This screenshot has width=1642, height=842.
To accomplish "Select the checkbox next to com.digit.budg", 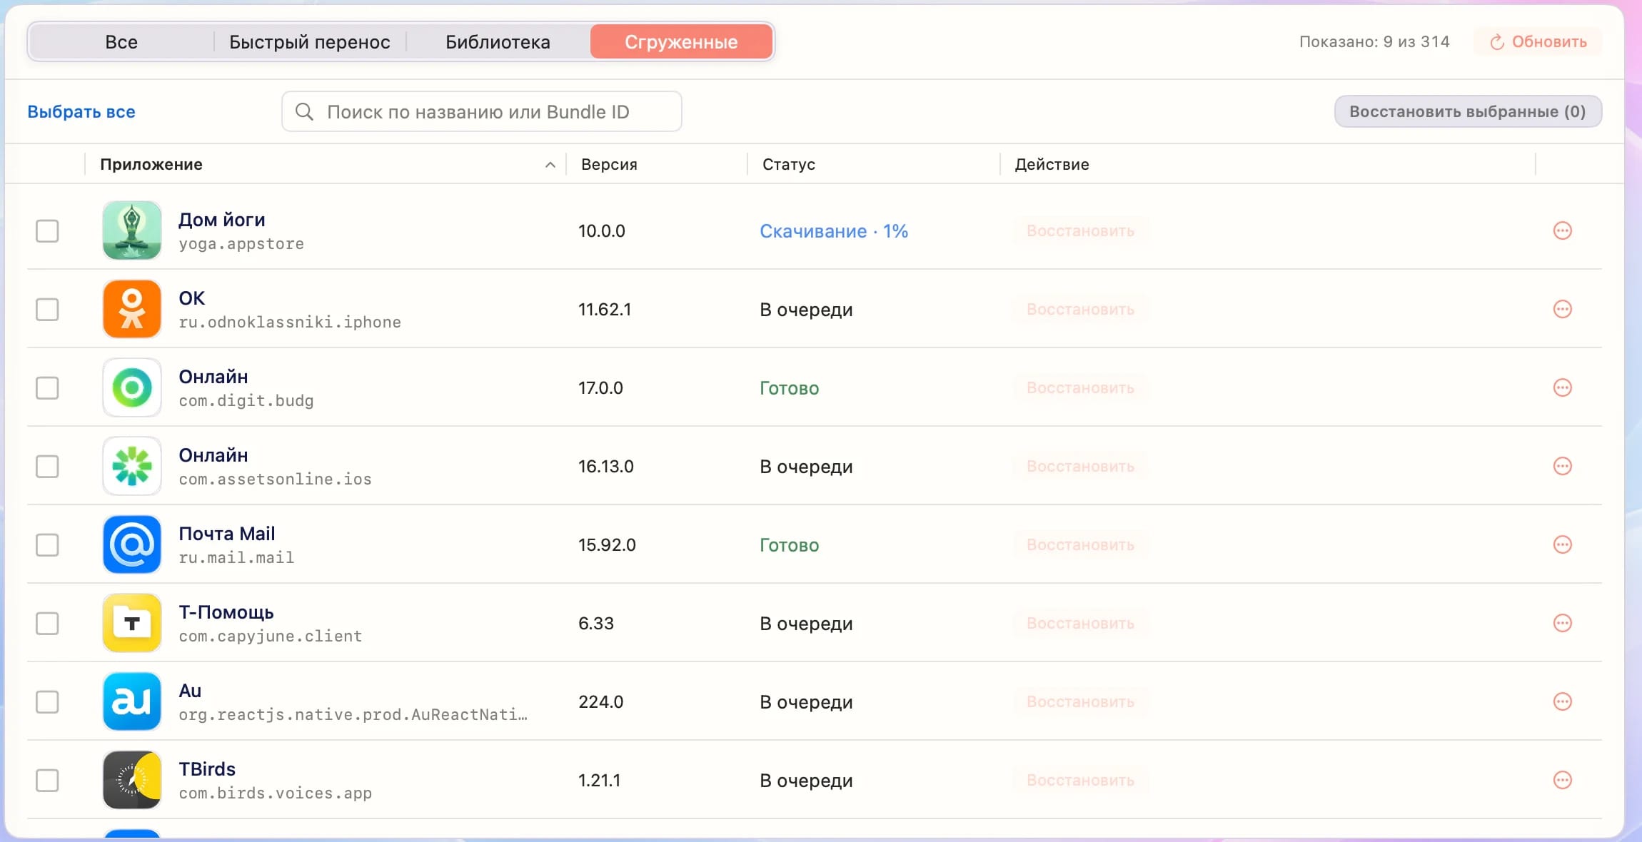I will tap(47, 387).
